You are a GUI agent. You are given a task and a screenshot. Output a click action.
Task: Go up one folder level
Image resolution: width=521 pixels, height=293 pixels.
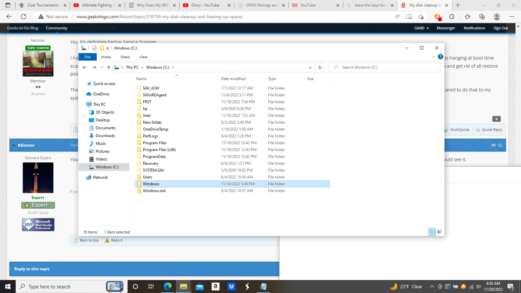pos(109,67)
